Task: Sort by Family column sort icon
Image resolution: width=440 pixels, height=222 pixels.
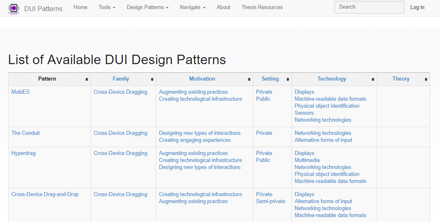Action: (152, 79)
